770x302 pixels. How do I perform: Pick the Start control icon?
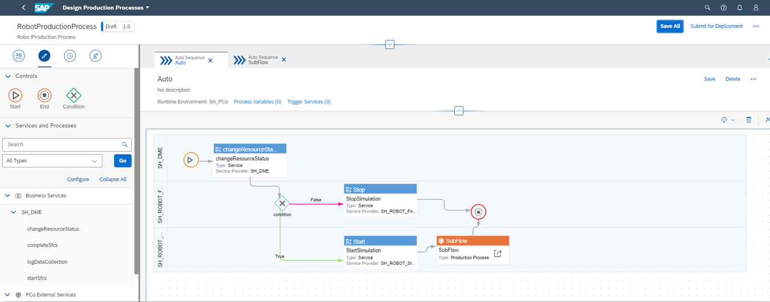tap(15, 95)
